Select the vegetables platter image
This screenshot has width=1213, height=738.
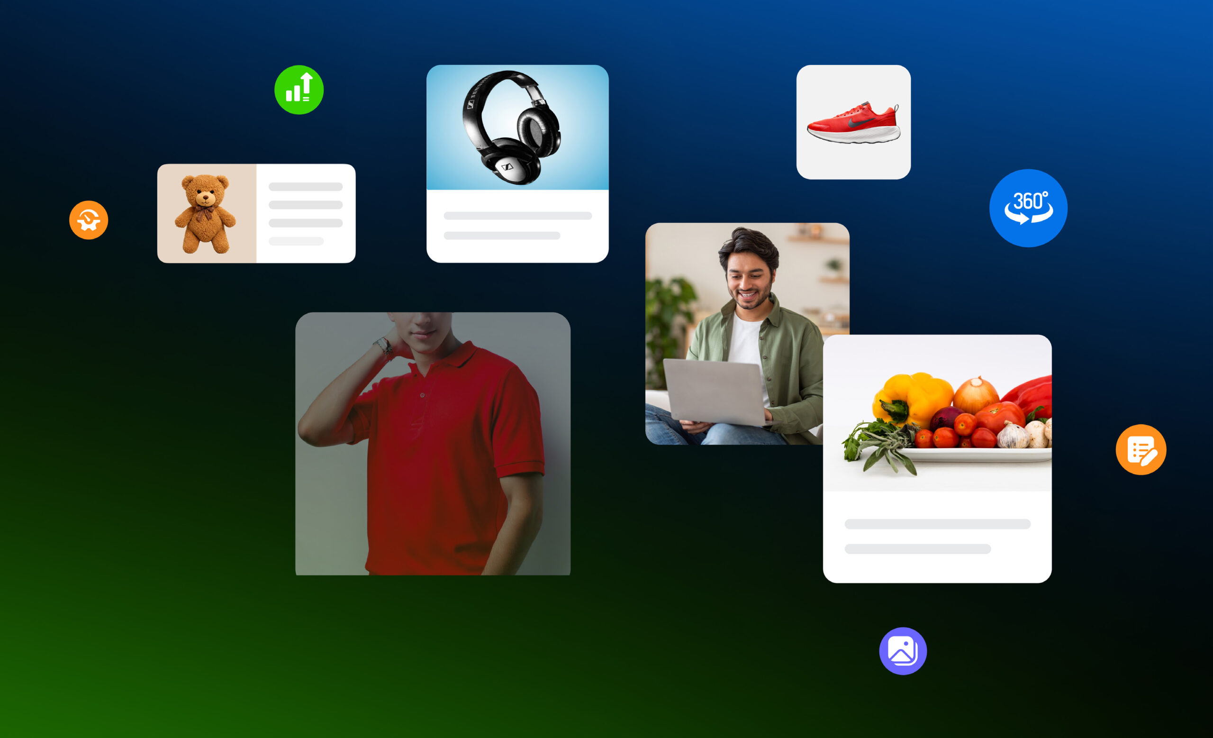pyautogui.click(x=937, y=414)
